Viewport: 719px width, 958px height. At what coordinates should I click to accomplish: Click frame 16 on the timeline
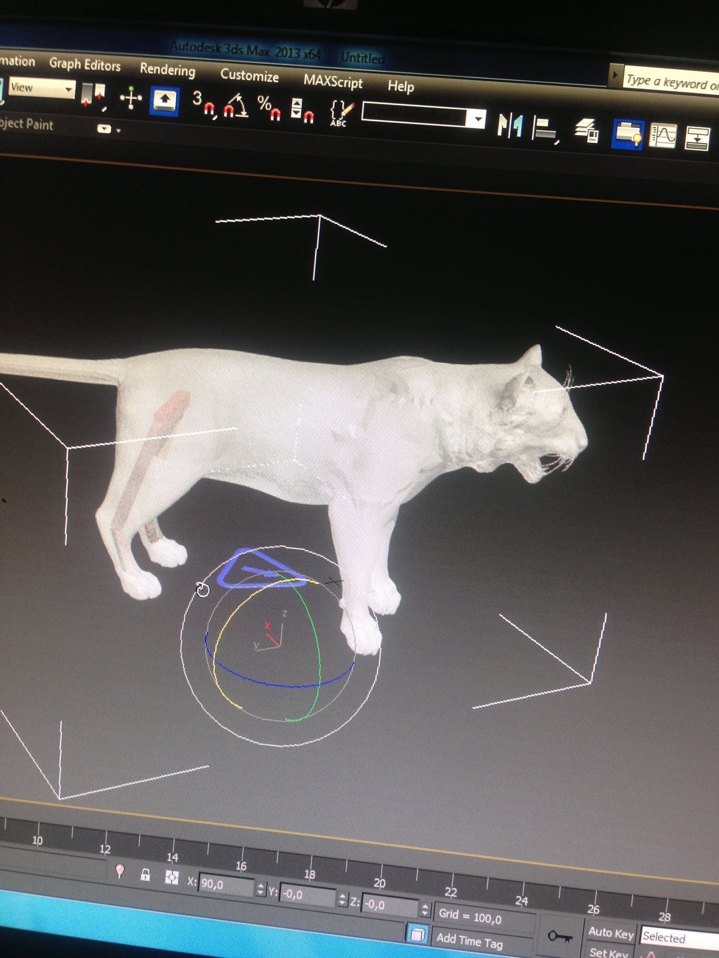(241, 865)
